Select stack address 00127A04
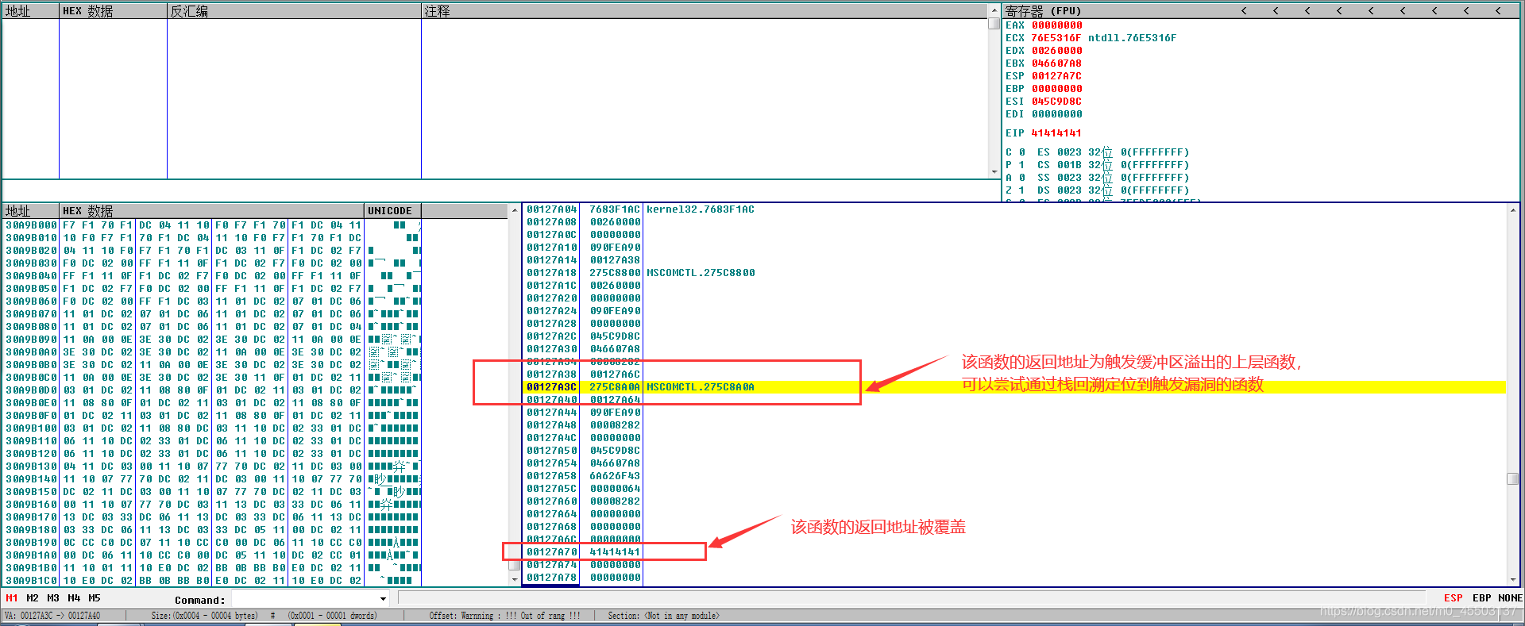The width and height of the screenshot is (1525, 626). pyautogui.click(x=551, y=209)
